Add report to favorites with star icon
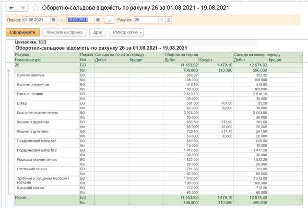The height and width of the screenshot is (208, 308). click(36, 8)
